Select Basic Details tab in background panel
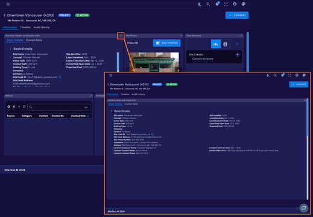The image size is (313, 217). tap(15, 40)
